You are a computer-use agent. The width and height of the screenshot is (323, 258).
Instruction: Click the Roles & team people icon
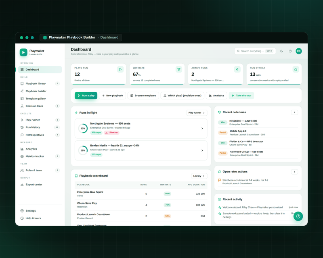(22, 171)
